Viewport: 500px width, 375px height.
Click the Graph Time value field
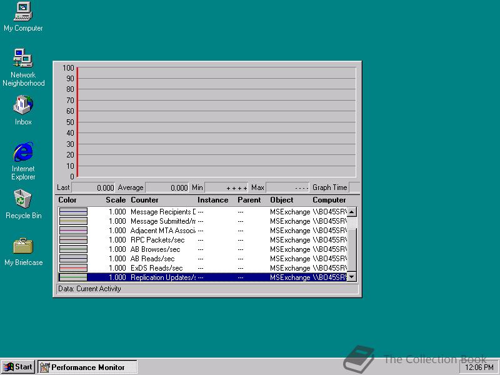click(x=354, y=187)
